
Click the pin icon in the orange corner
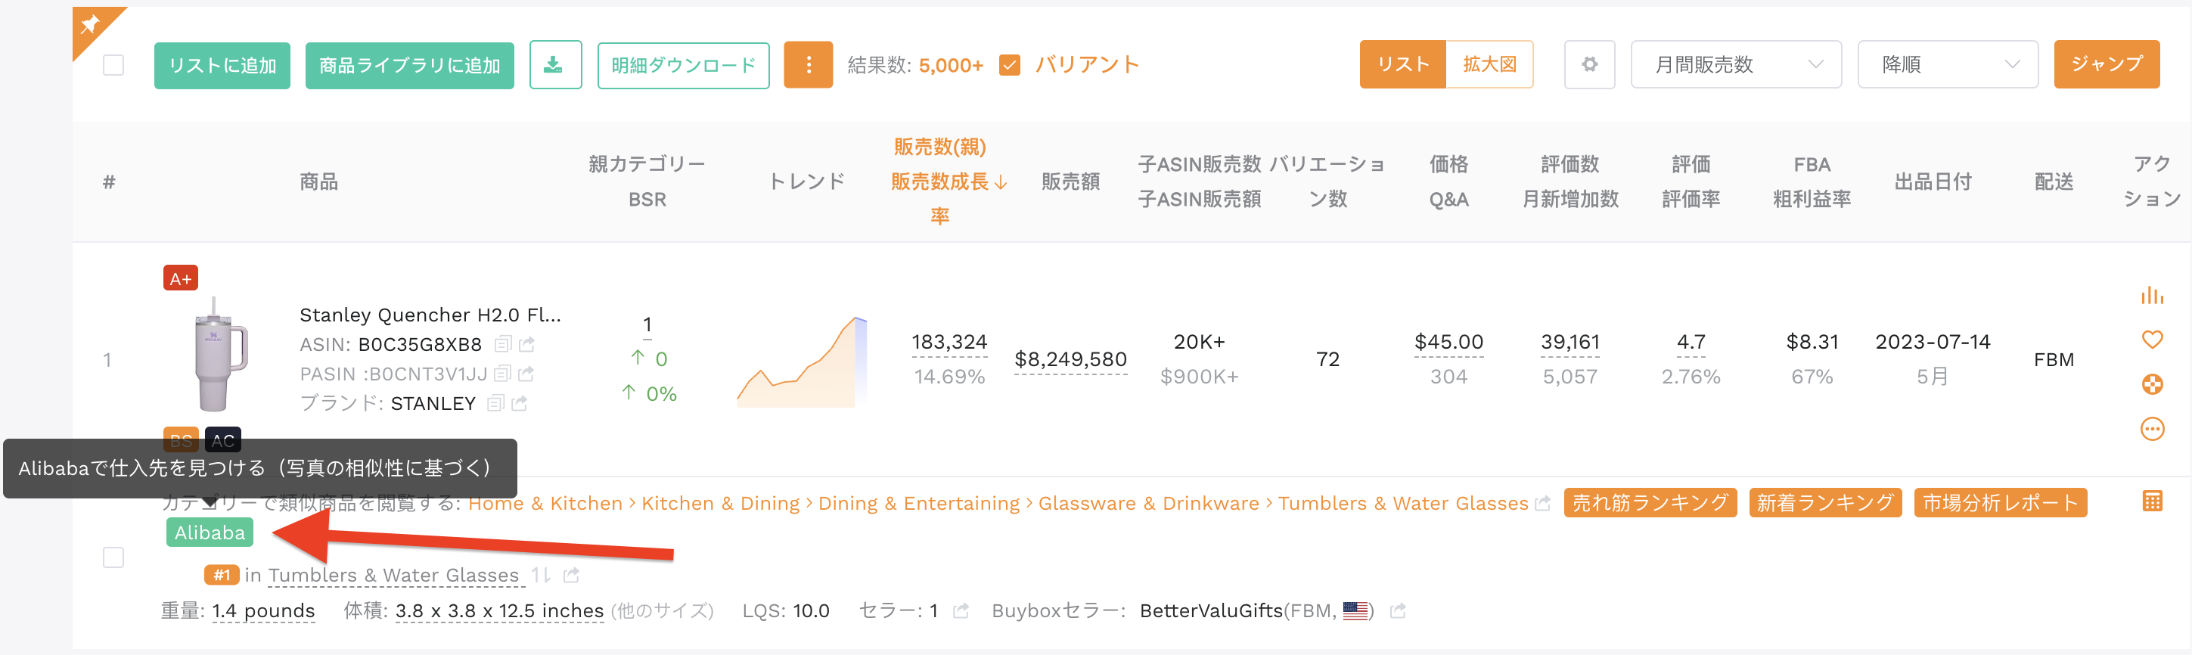(x=90, y=23)
